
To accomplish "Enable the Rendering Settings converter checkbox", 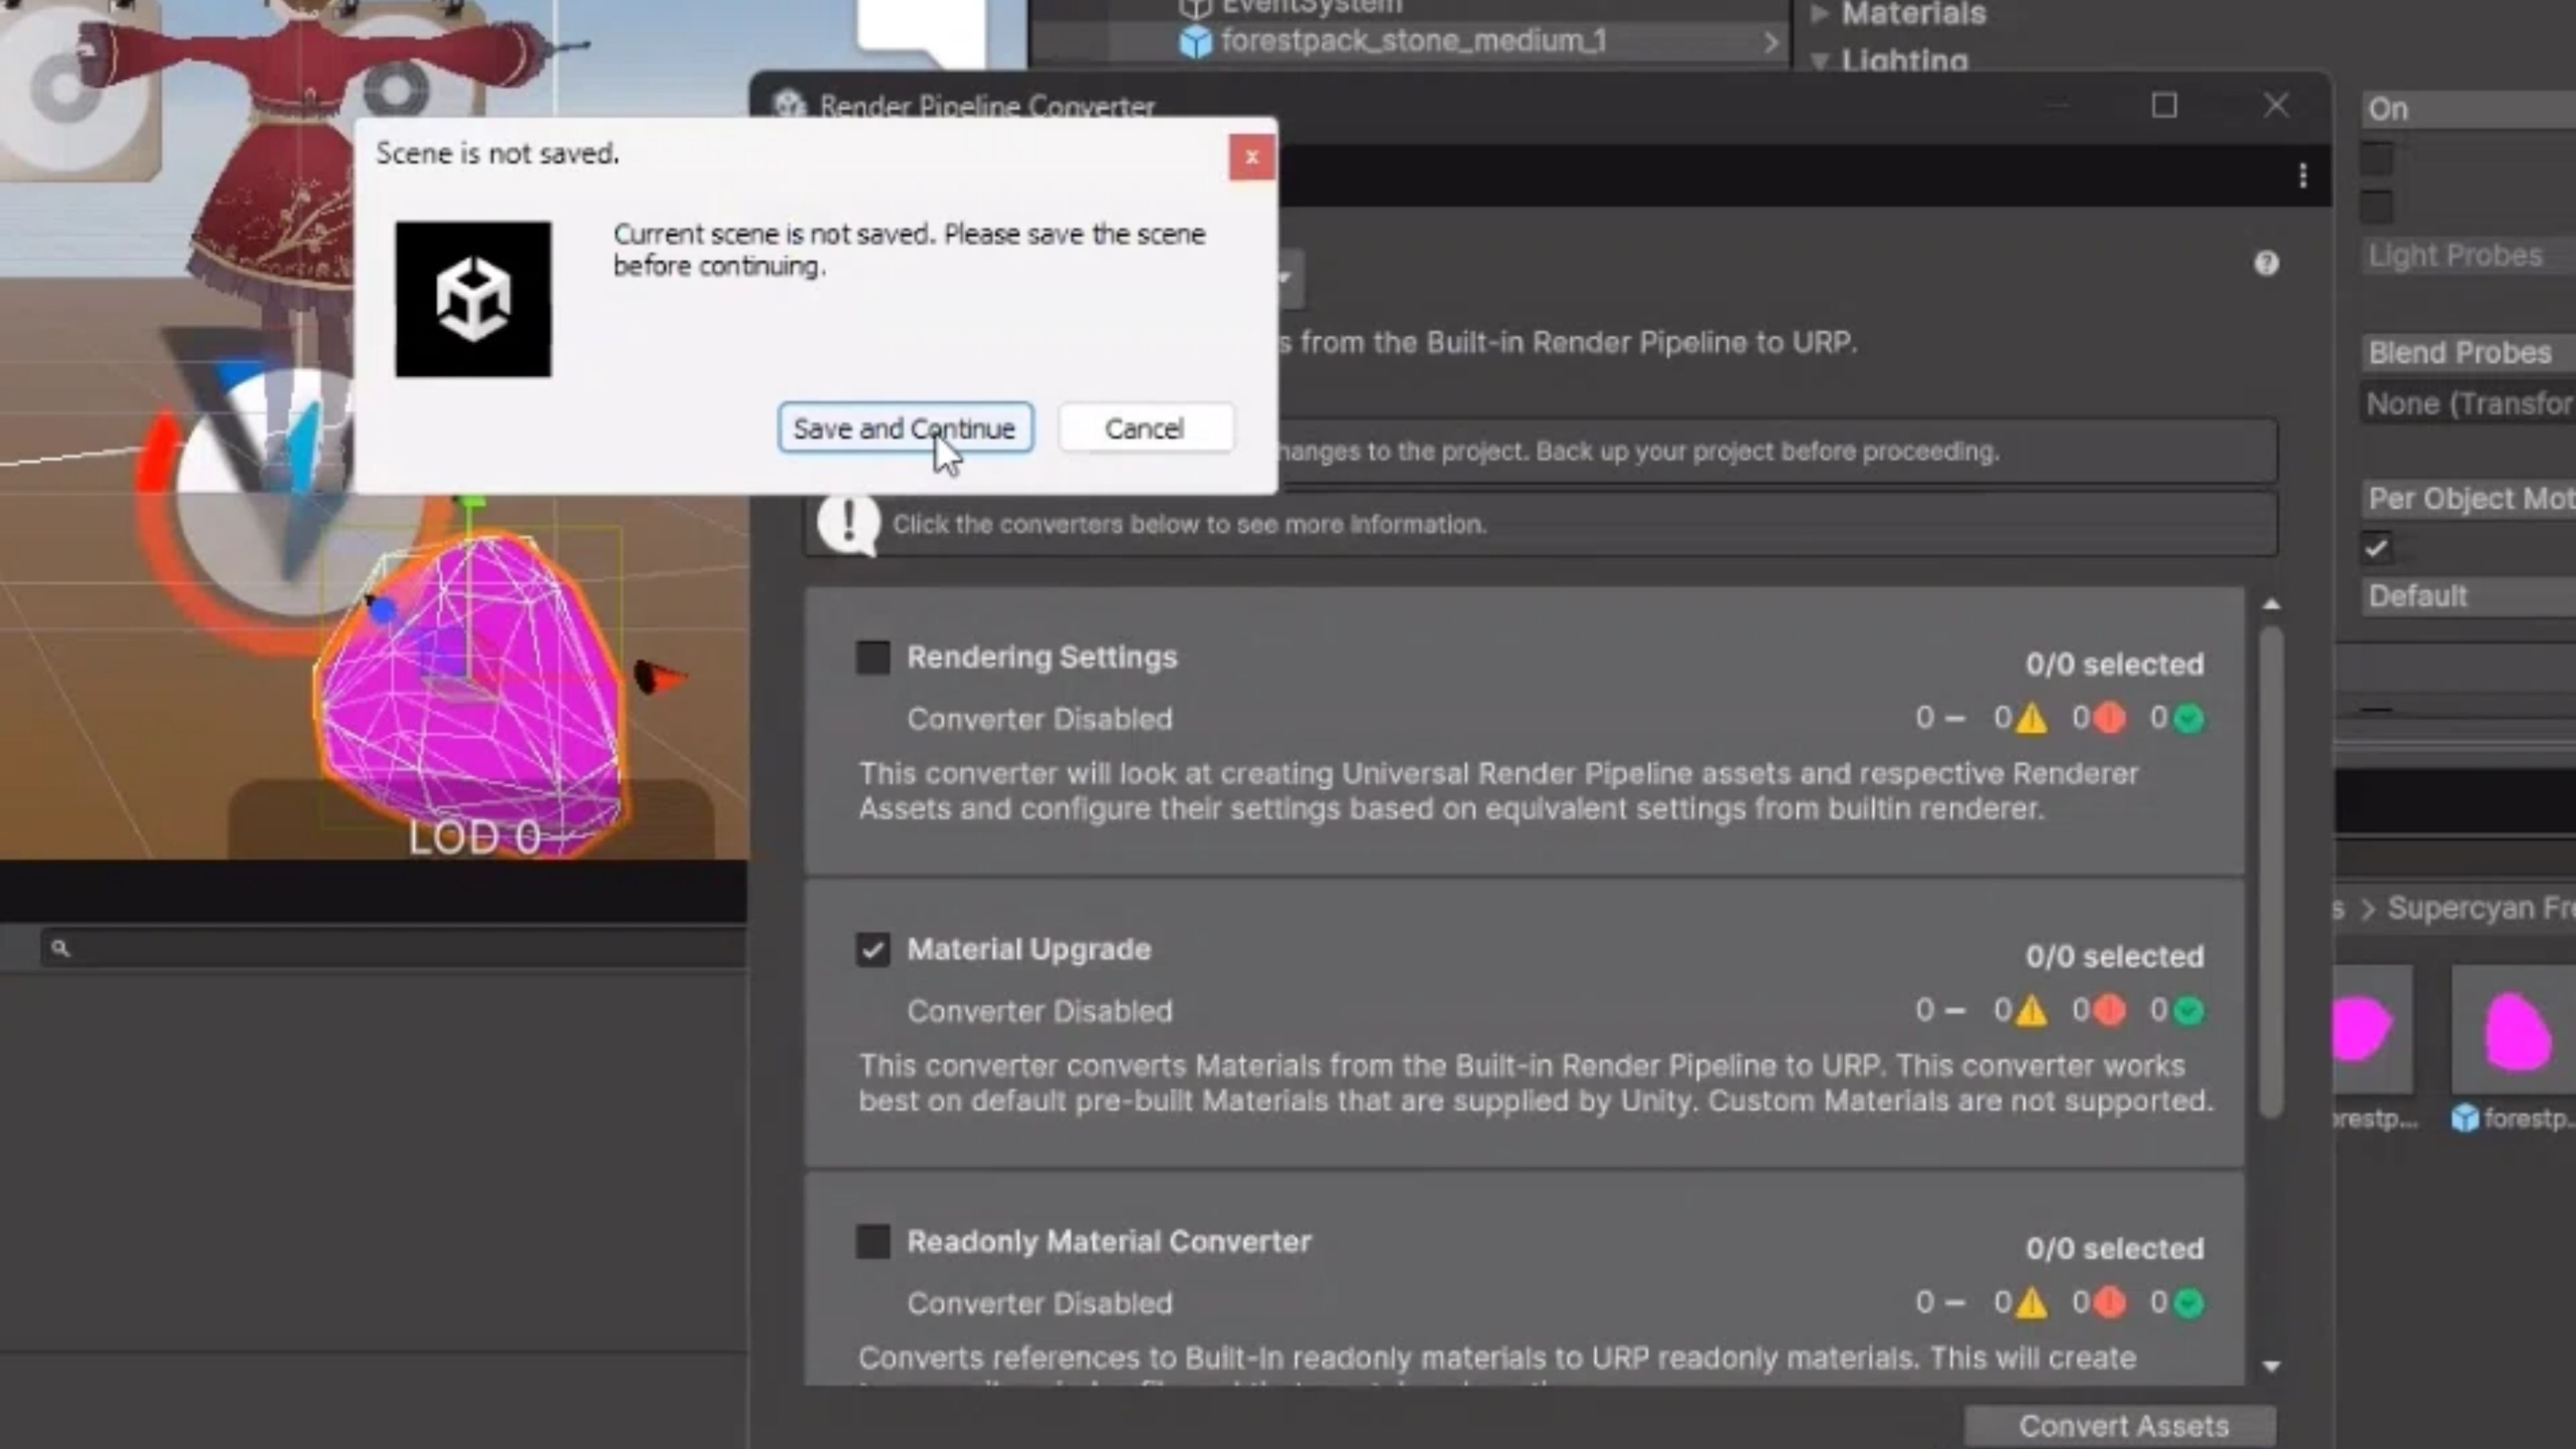I will 873,657.
